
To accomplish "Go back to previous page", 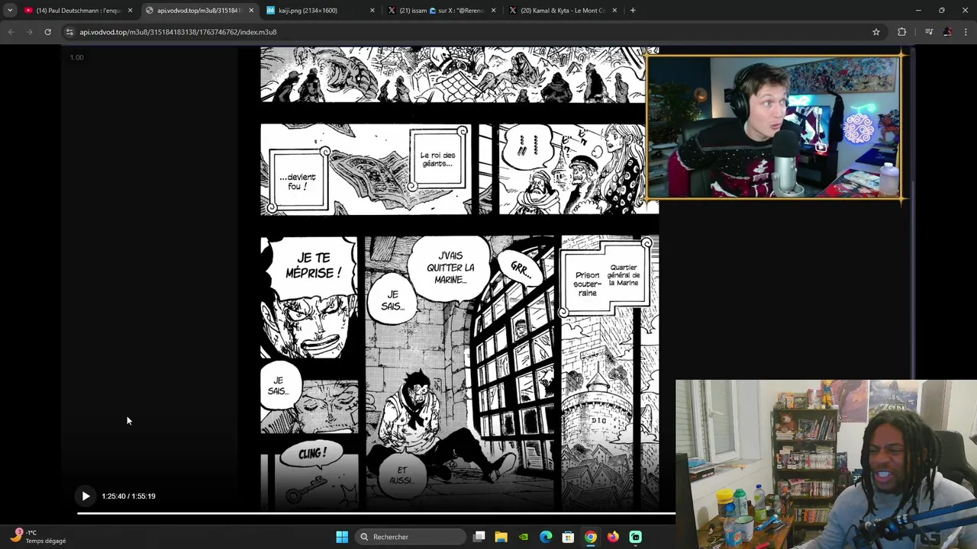I will (x=11, y=32).
